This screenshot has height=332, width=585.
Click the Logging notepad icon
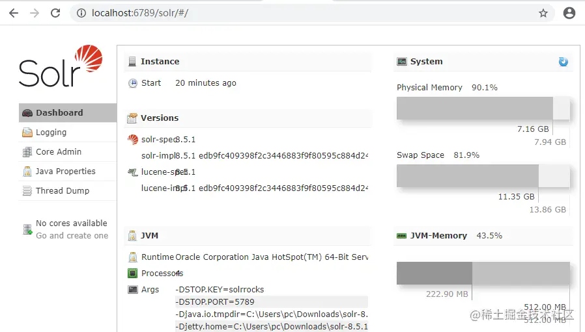[27, 132]
